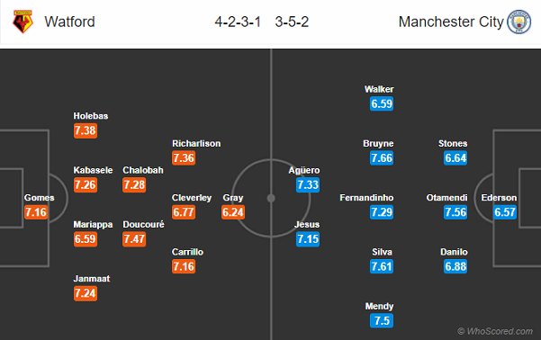
Task: Click the 3-5-2 formation label
Action: (292, 22)
